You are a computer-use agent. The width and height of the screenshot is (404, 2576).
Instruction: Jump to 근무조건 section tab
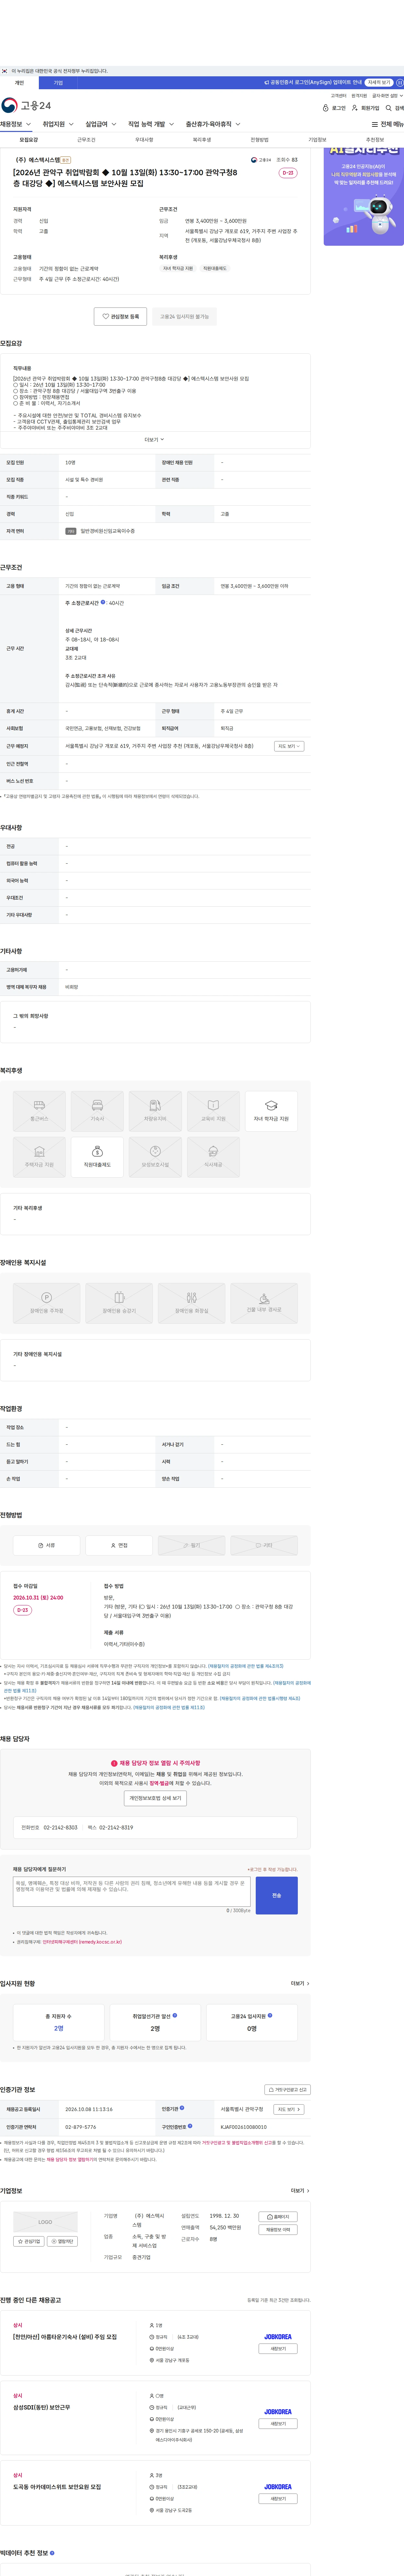click(x=86, y=140)
